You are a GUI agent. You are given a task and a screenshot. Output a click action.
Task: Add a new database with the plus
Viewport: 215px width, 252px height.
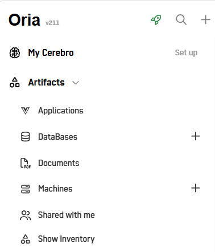tap(196, 136)
